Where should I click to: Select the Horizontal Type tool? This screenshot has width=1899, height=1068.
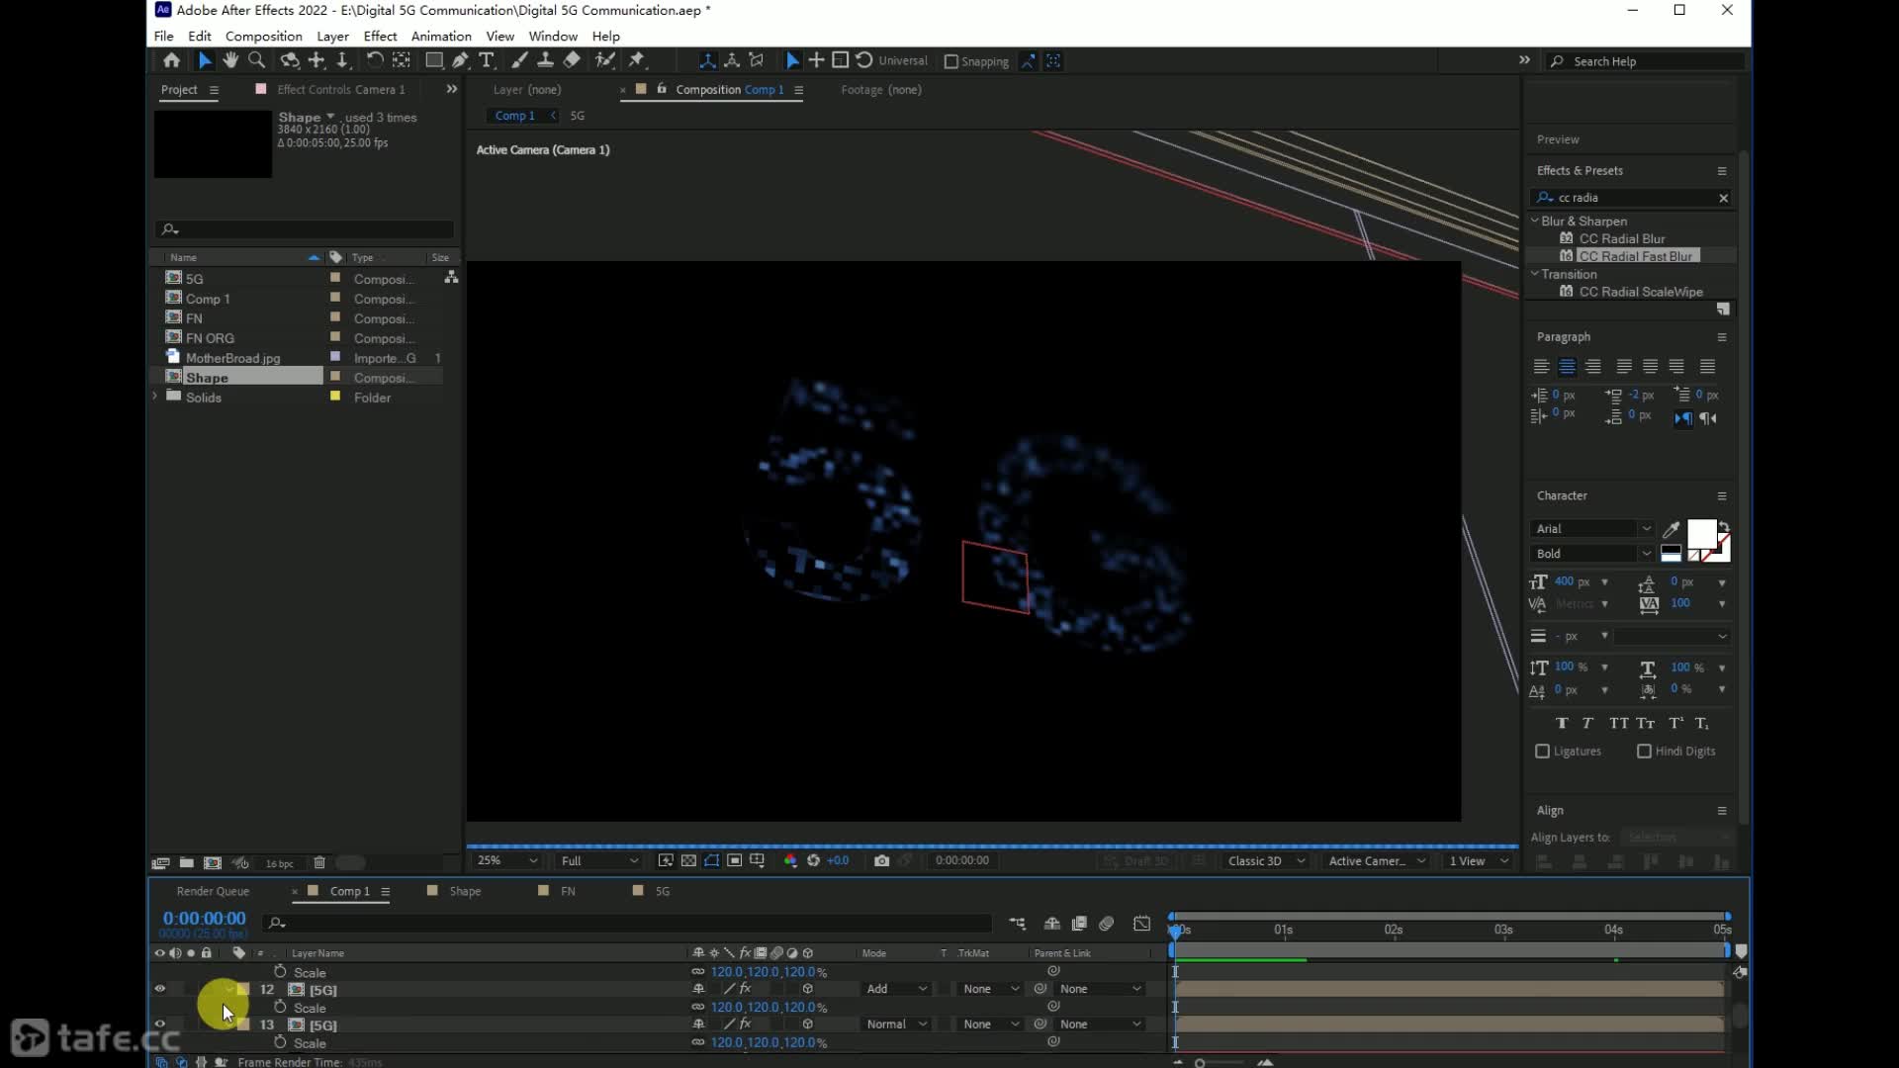point(486,60)
